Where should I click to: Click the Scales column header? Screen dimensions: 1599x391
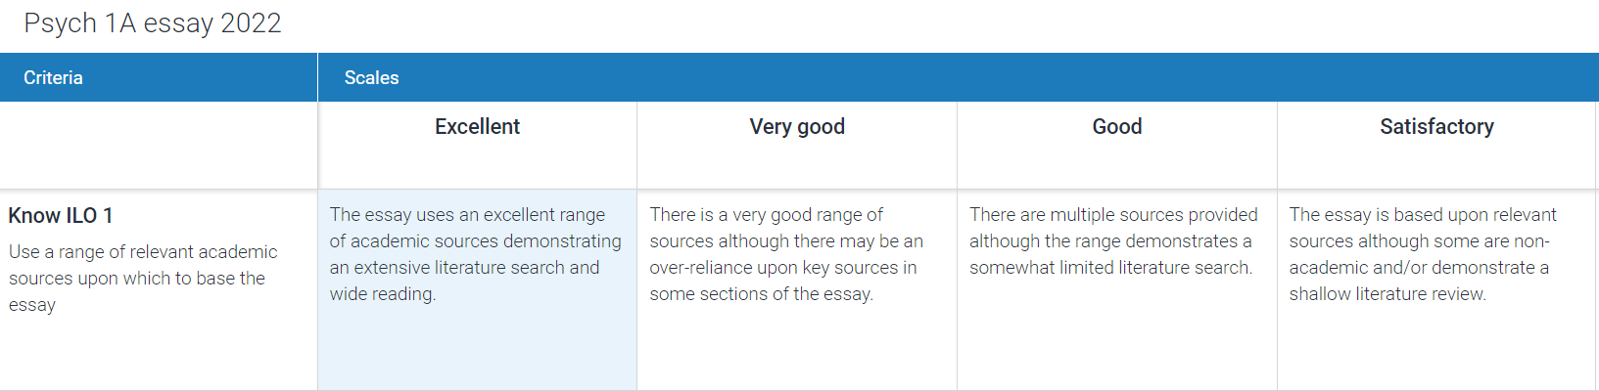coord(371,78)
